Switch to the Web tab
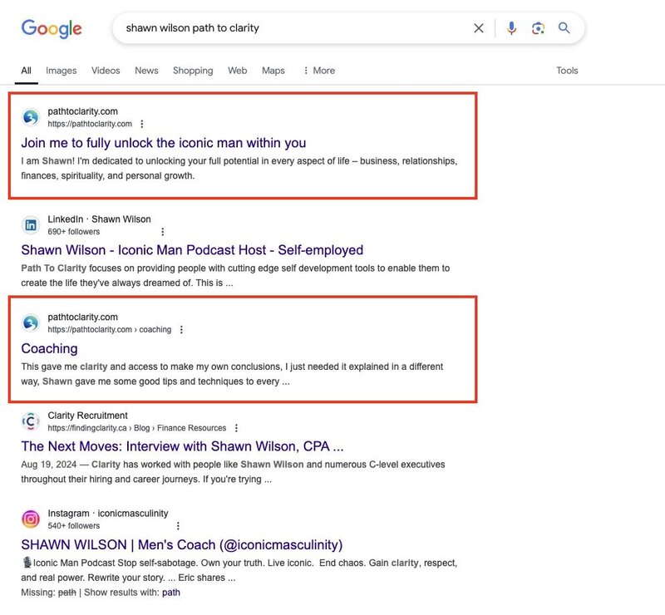 tap(237, 71)
